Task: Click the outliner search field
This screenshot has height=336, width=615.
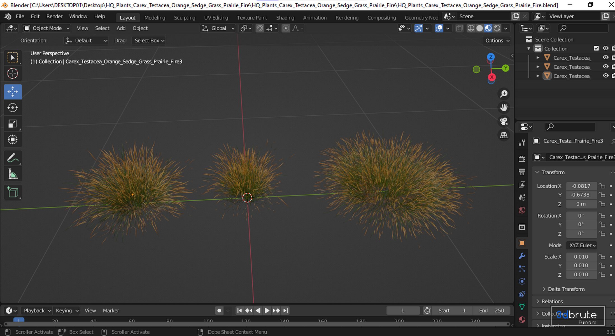Action: [x=583, y=28]
